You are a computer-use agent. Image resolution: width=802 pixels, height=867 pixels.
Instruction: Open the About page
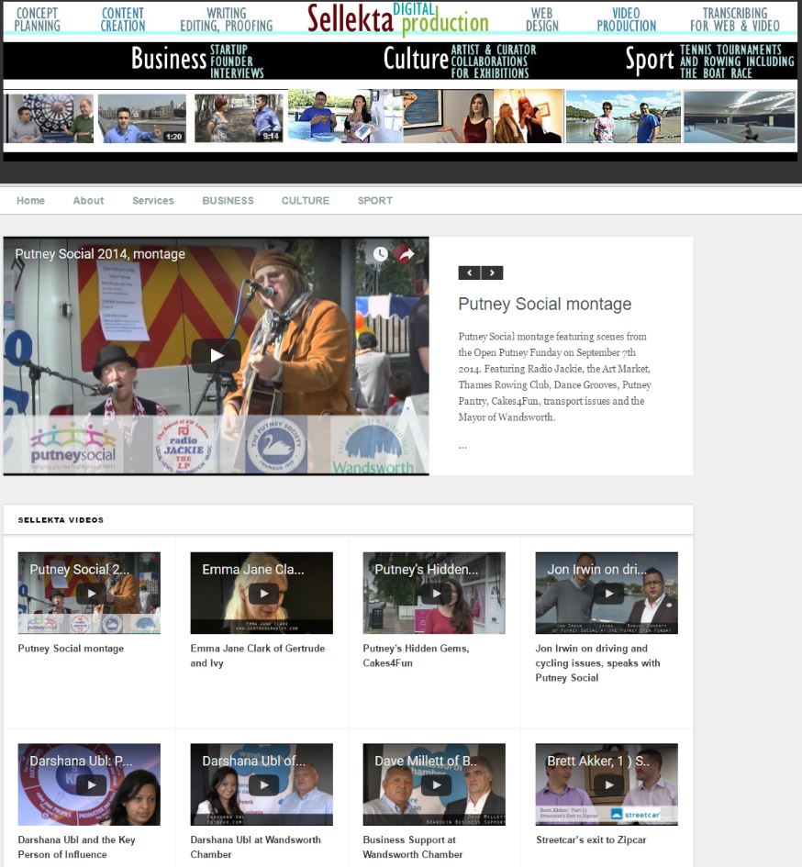click(x=88, y=201)
